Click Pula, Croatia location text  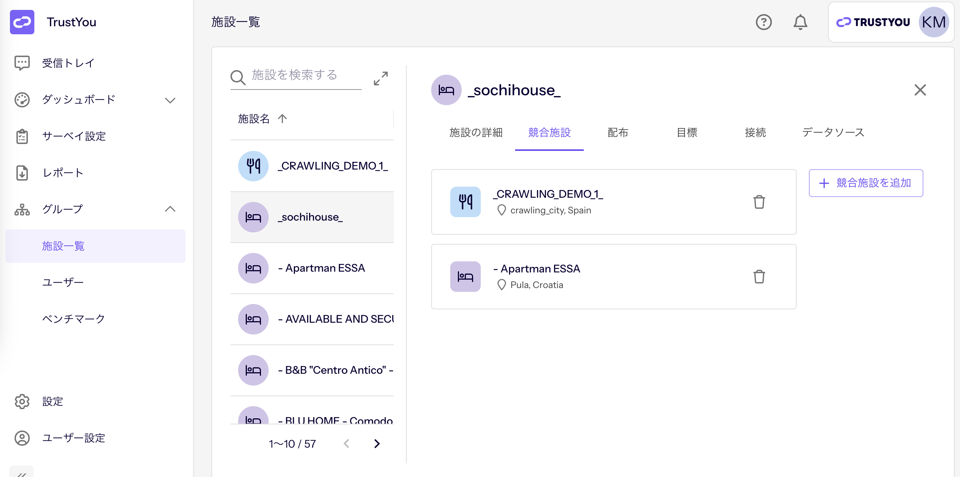(537, 285)
